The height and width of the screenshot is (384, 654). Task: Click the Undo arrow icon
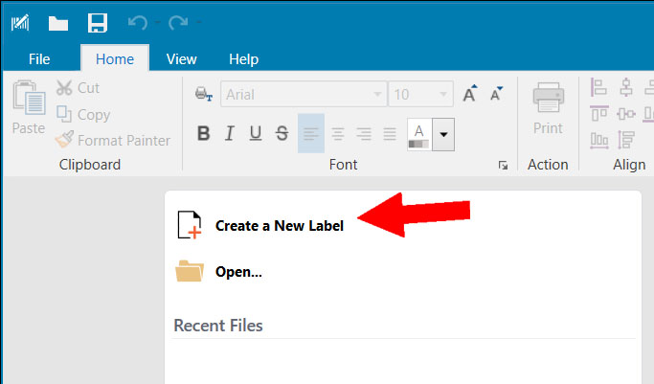(137, 23)
